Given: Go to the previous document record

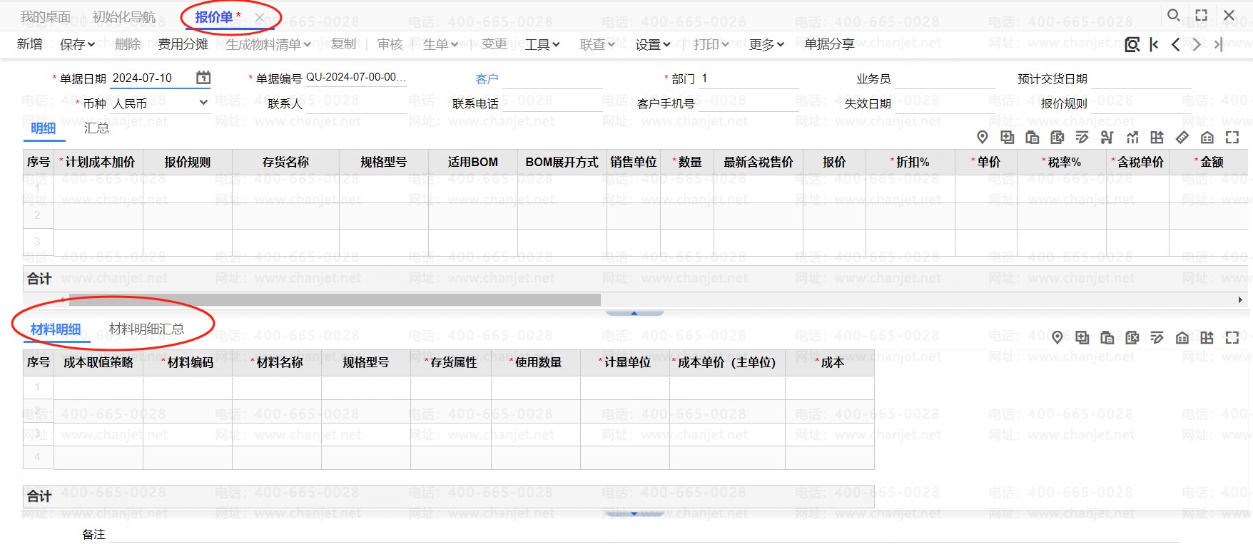Looking at the screenshot, I should click(x=1175, y=45).
